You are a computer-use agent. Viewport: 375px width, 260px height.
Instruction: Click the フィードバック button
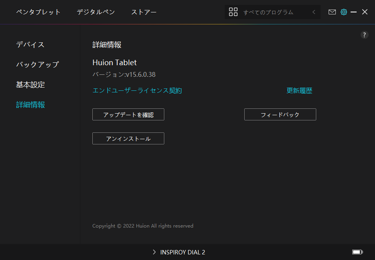tap(280, 114)
